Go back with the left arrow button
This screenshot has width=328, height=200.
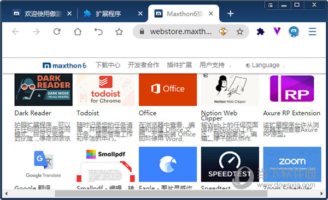16,32
